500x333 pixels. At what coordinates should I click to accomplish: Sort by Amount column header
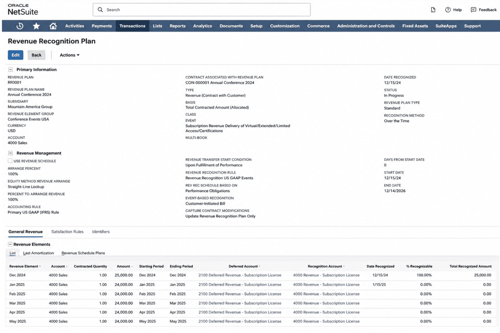125,266
